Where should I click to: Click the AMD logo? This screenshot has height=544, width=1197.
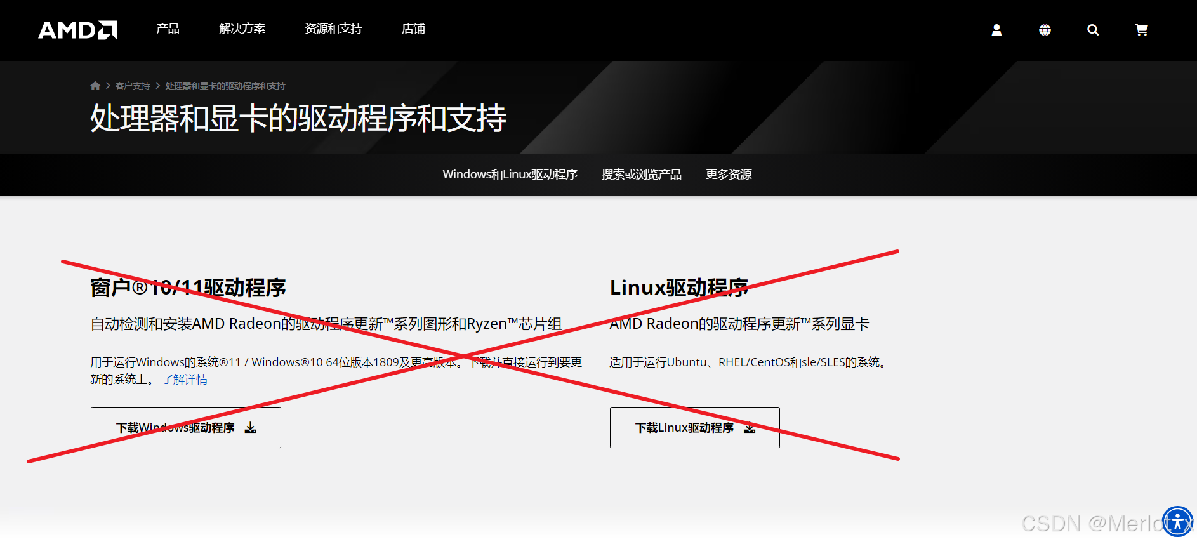coord(77,30)
